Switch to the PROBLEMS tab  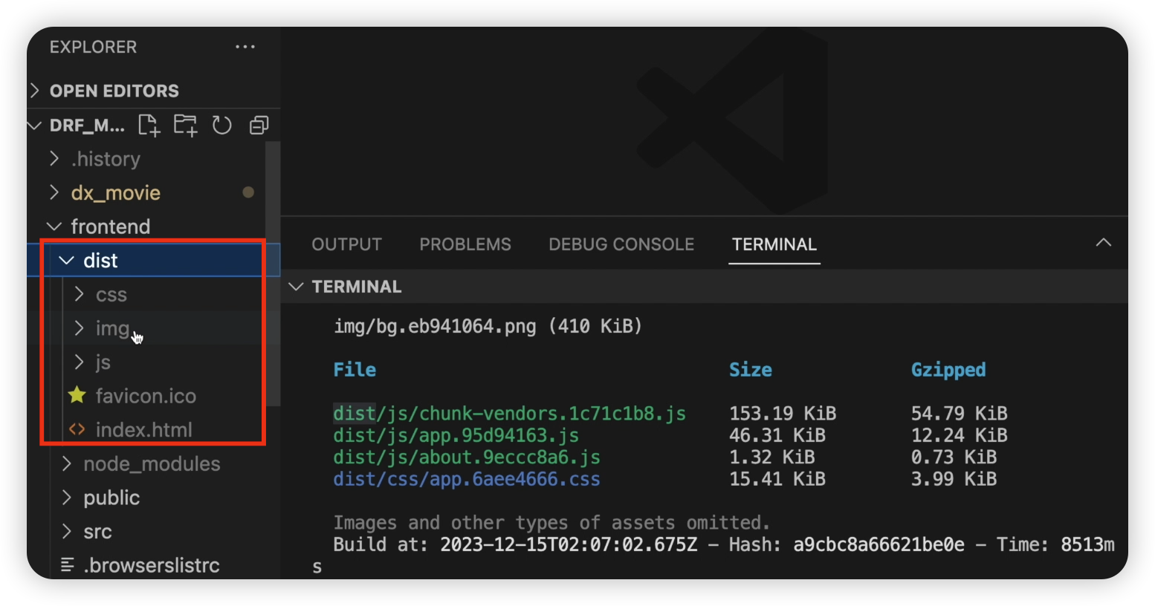[x=465, y=244]
